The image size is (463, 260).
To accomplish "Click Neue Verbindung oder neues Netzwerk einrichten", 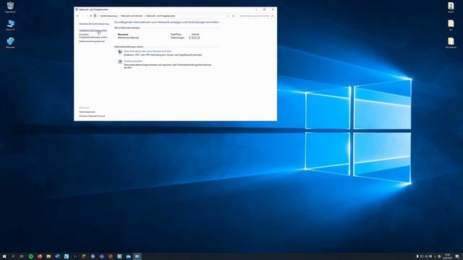I will coord(148,51).
